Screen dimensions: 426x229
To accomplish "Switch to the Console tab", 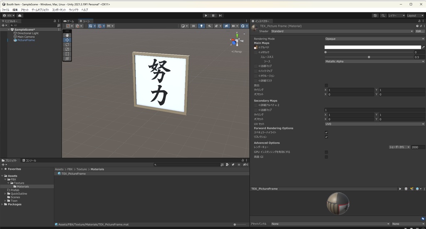I will (29, 160).
